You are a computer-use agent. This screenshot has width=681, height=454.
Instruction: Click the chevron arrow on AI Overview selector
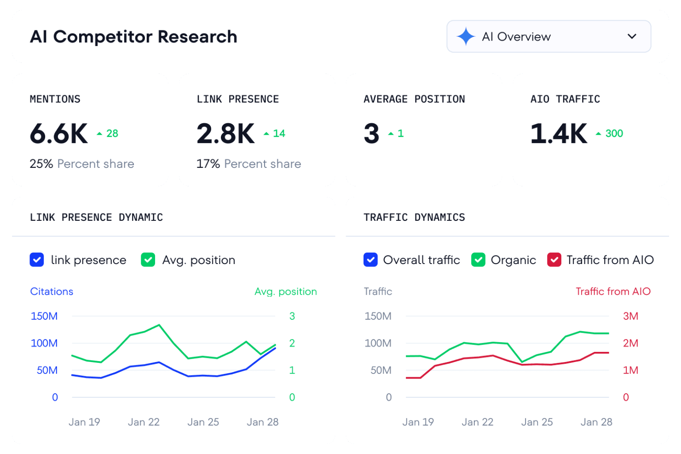click(x=632, y=36)
